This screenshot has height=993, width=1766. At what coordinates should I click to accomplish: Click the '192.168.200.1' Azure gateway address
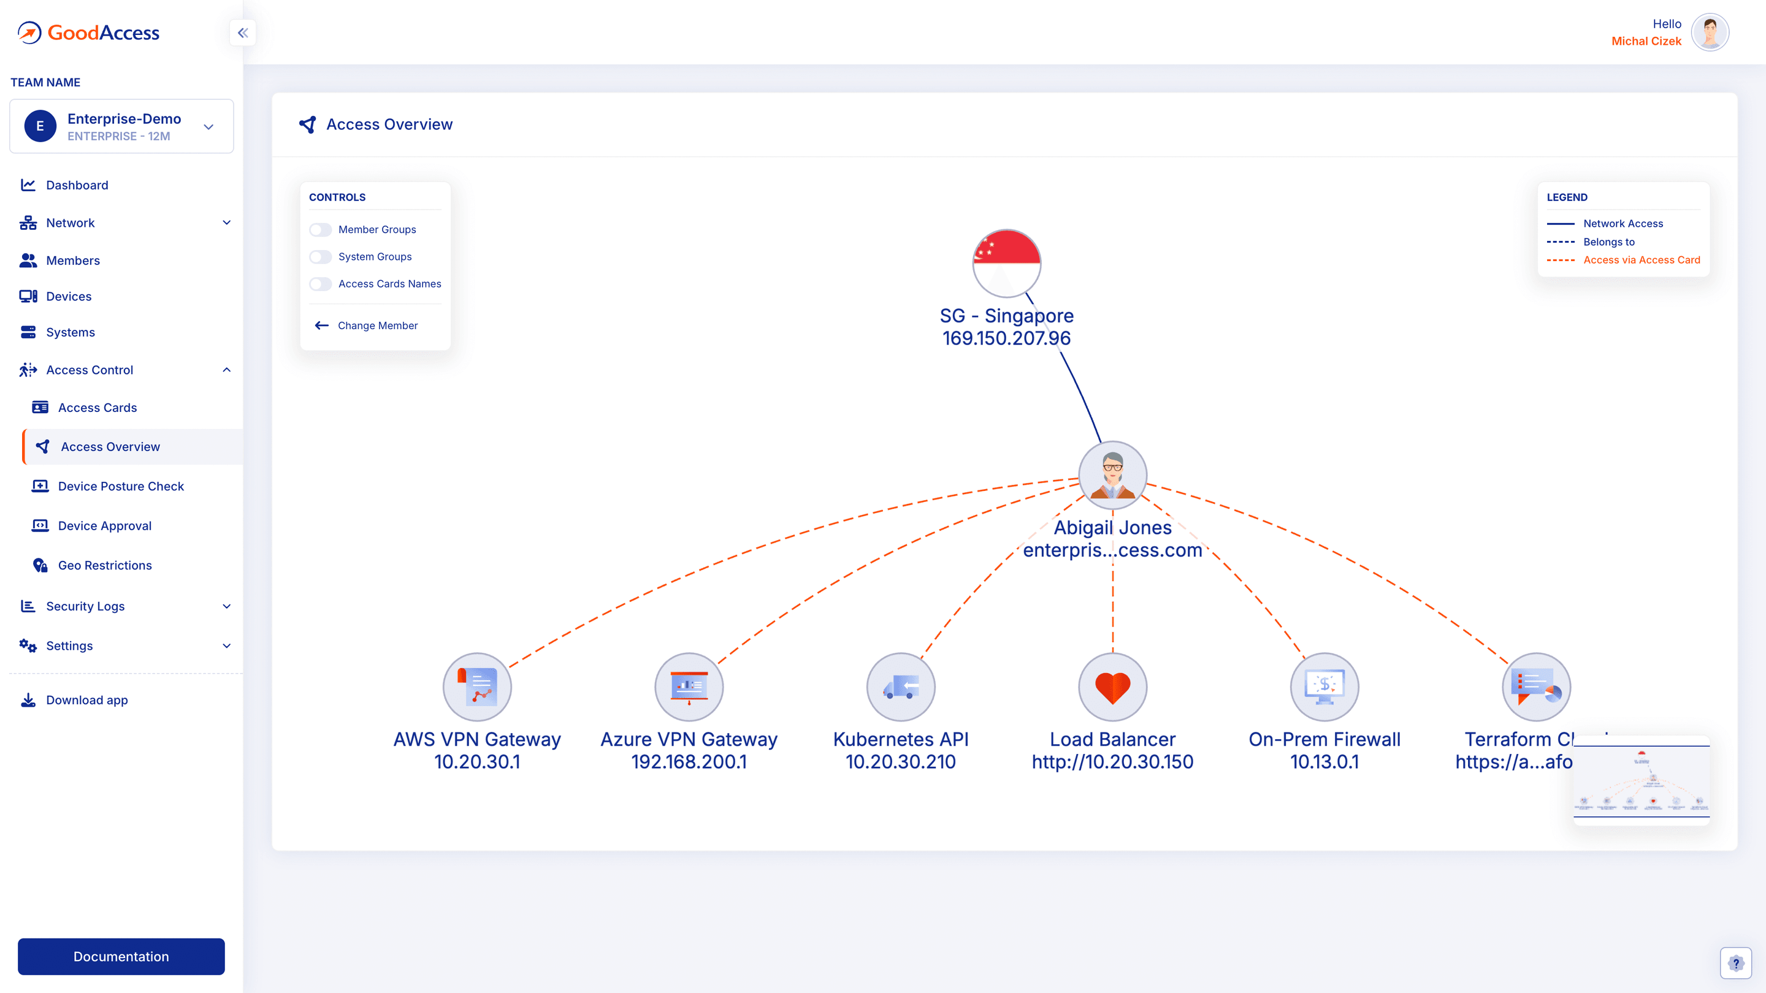pyautogui.click(x=689, y=761)
